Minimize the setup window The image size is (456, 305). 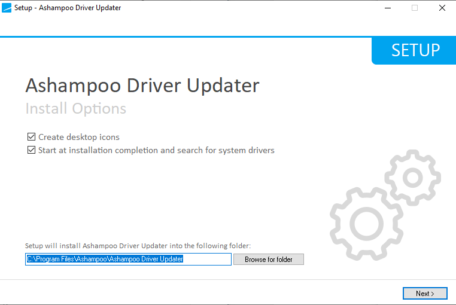coord(388,8)
